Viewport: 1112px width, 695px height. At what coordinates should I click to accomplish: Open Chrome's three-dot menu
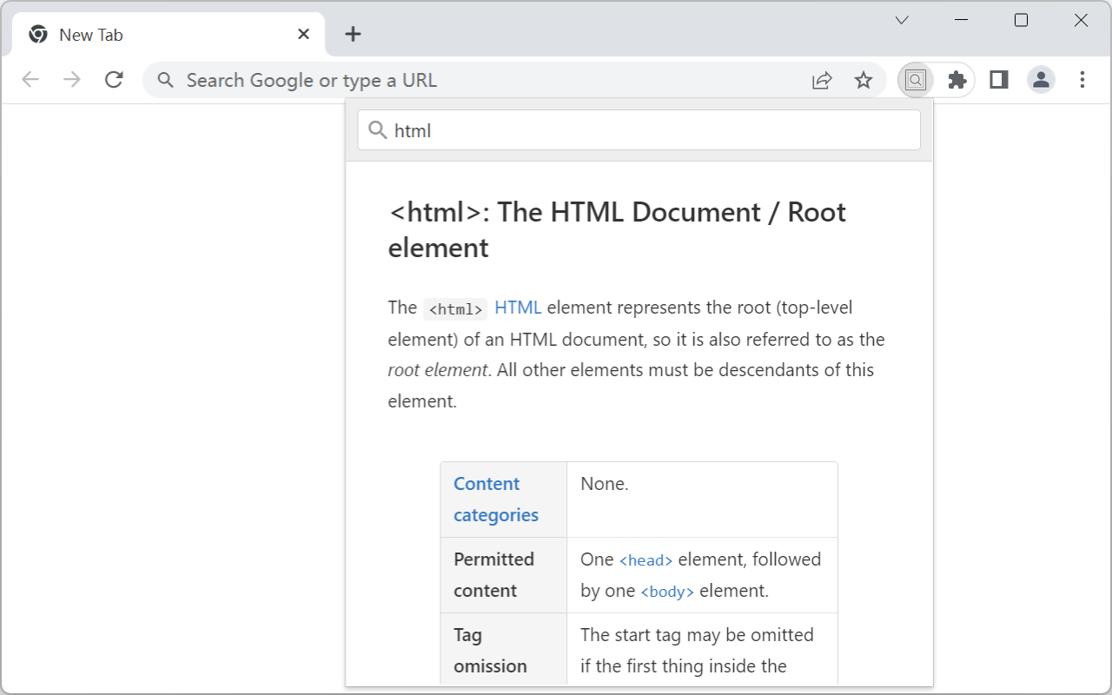pos(1082,79)
